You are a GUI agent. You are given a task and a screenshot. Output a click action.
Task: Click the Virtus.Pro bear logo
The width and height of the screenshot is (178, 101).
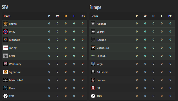[93, 48]
